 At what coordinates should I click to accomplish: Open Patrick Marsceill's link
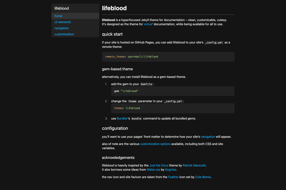tap(194, 165)
